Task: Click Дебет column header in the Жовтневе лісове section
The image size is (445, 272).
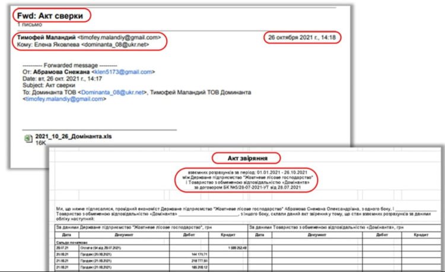Action: 189,235
